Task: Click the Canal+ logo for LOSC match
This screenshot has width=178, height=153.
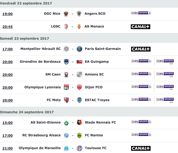Action: pyautogui.click(x=140, y=27)
